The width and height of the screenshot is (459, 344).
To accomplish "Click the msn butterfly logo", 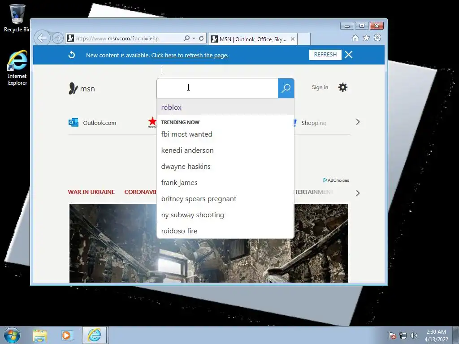I will click(x=82, y=88).
